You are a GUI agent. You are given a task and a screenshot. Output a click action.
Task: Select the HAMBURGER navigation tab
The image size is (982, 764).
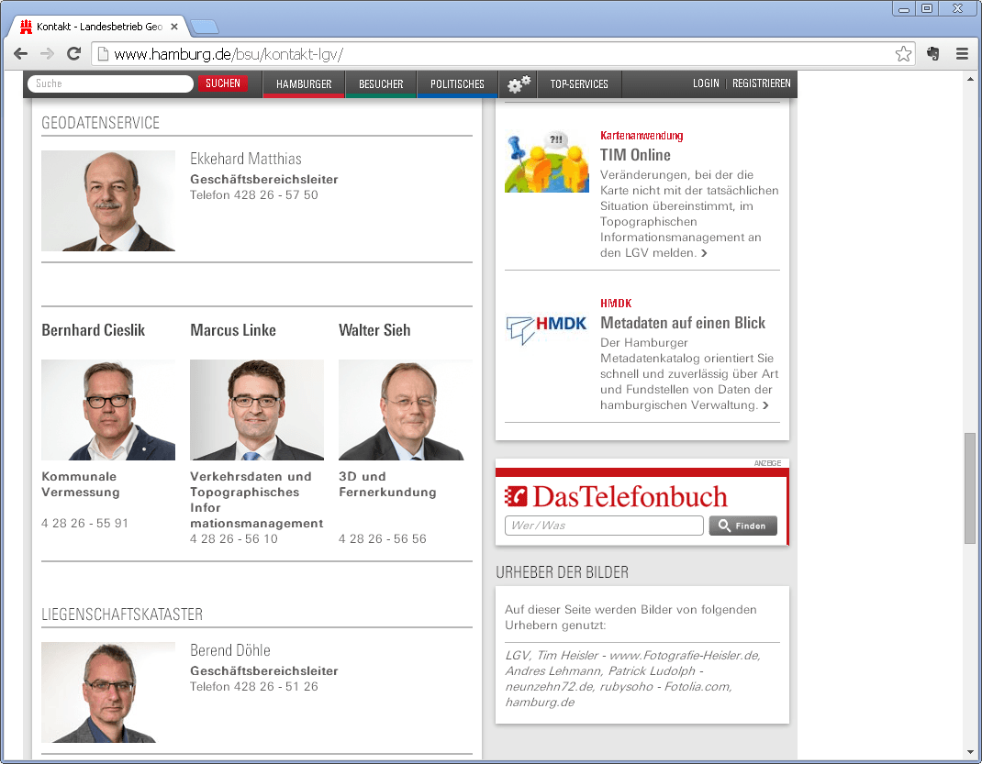click(x=304, y=83)
